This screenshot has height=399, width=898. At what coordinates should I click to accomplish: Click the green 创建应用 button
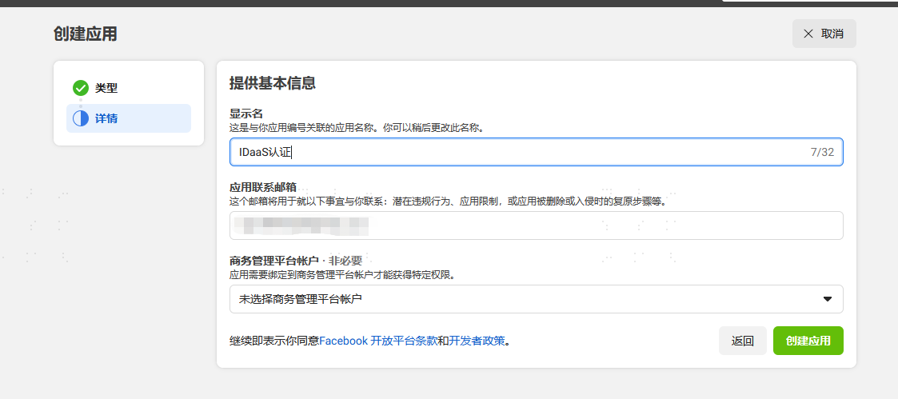point(808,341)
